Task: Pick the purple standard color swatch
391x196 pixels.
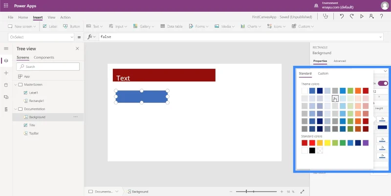Action: 366,143
